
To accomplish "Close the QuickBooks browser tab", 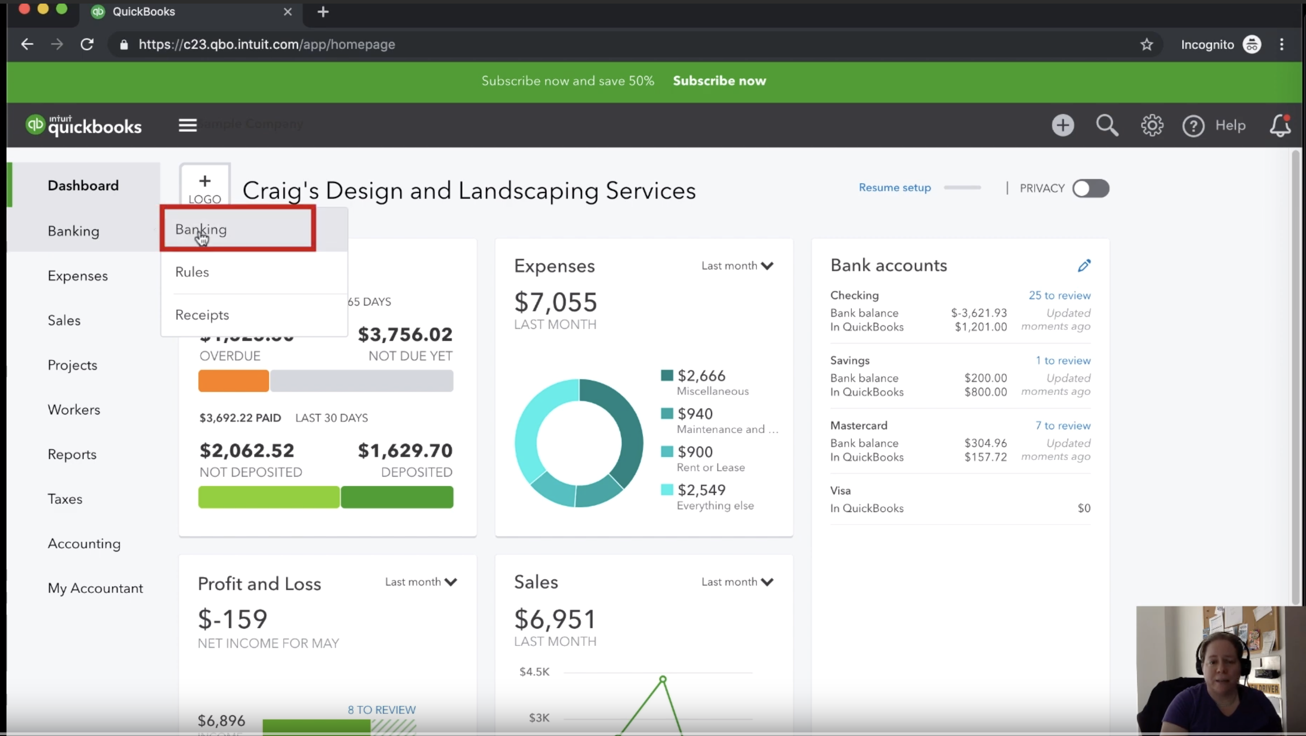I will point(287,12).
